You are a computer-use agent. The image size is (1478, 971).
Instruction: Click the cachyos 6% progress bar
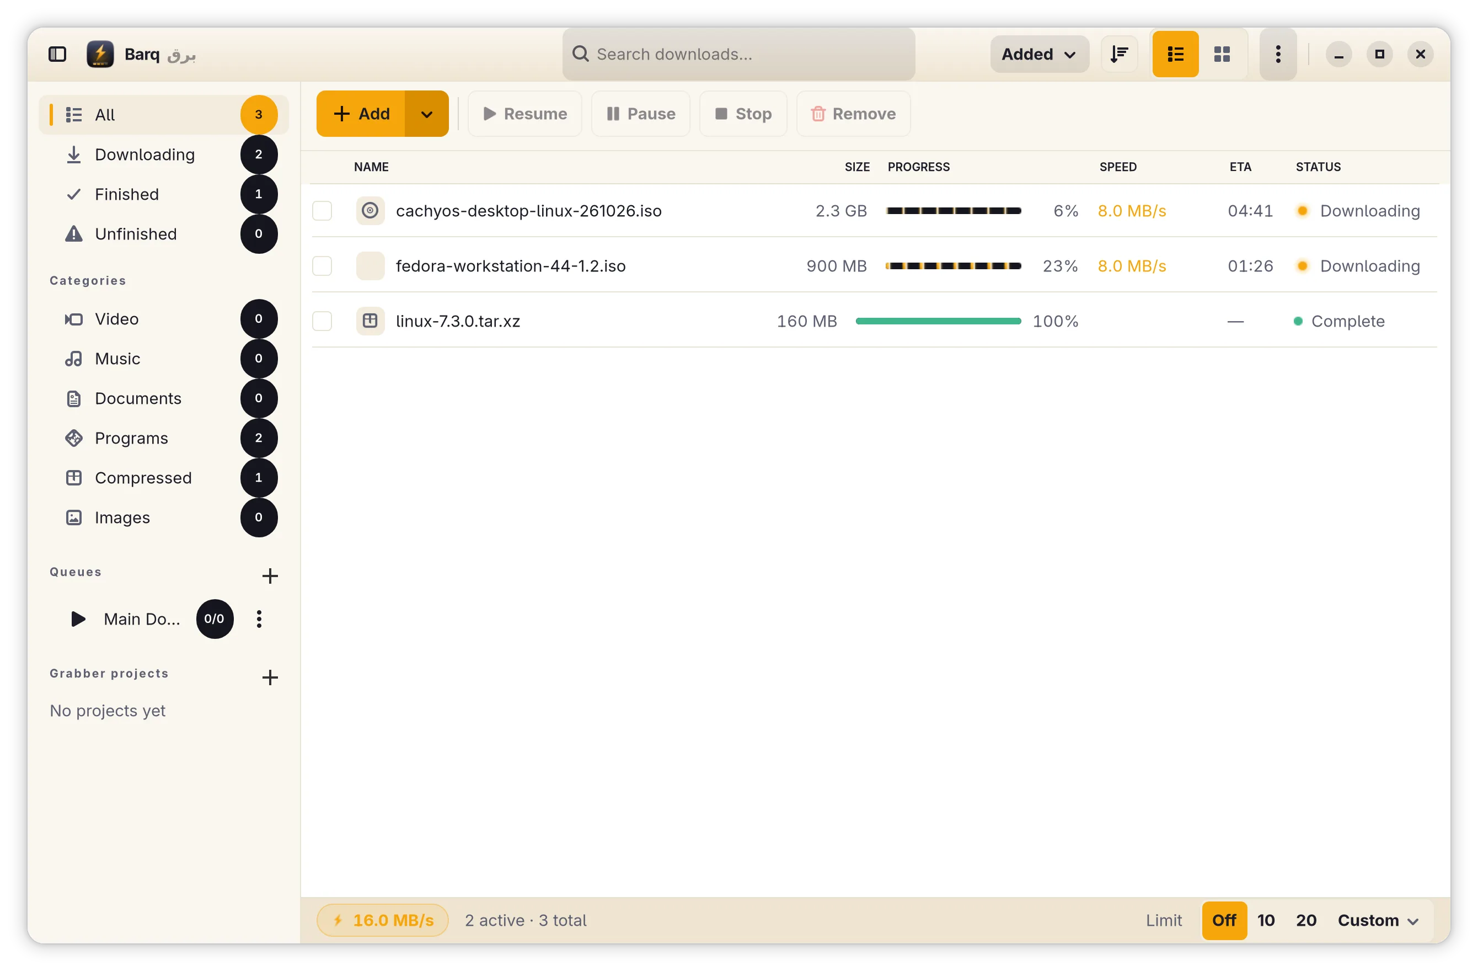tap(953, 211)
